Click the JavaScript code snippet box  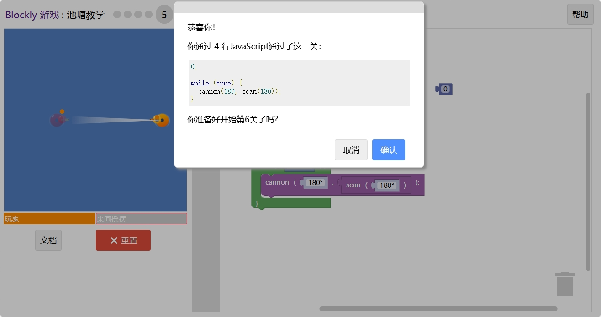tap(299, 83)
